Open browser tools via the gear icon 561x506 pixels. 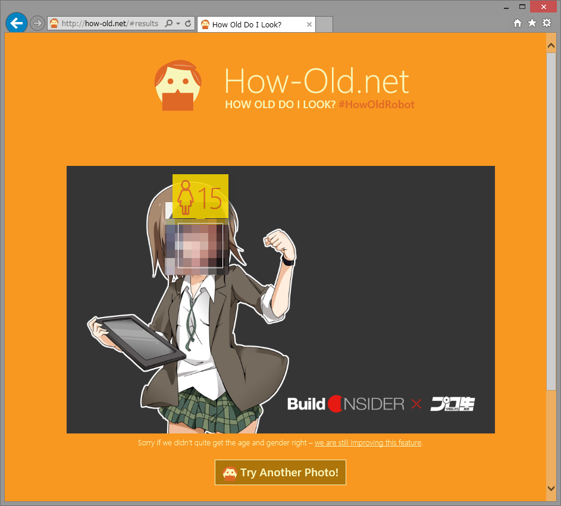click(x=546, y=23)
